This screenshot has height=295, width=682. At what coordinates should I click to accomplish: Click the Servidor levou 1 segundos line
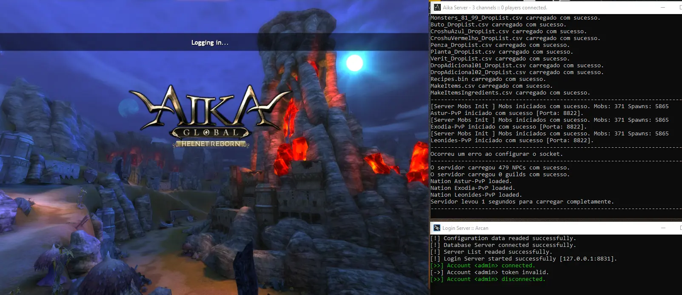coord(522,202)
